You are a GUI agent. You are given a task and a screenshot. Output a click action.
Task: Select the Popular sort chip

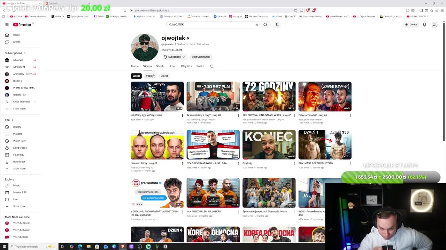150,76
